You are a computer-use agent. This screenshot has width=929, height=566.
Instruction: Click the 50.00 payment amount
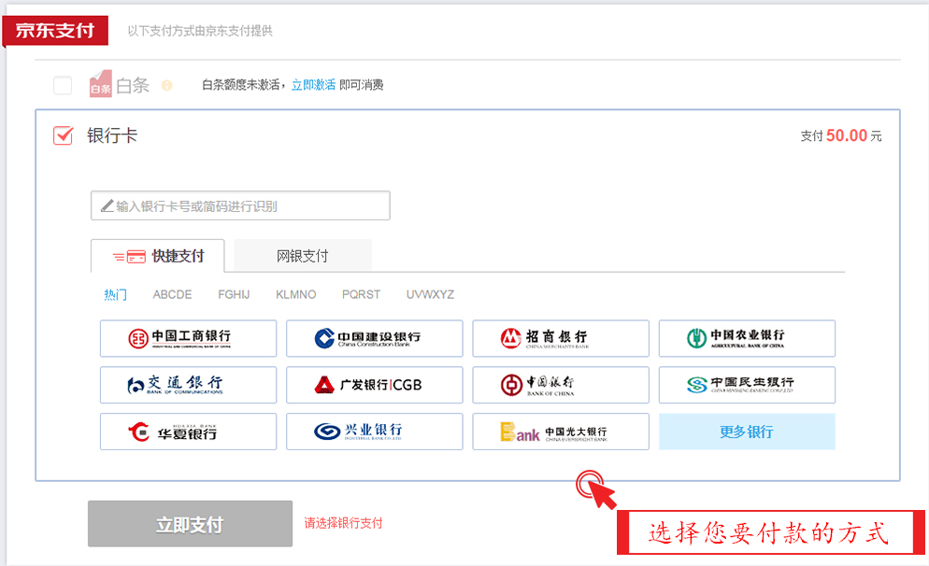tap(847, 135)
